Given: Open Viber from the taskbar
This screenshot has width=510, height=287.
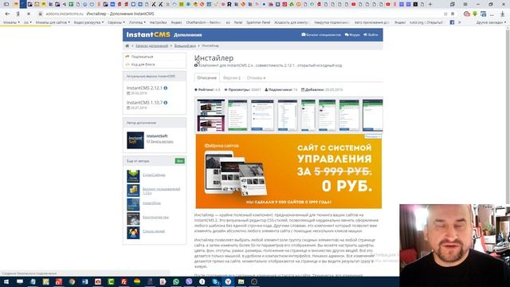Looking at the screenshot, I should click(189, 281).
